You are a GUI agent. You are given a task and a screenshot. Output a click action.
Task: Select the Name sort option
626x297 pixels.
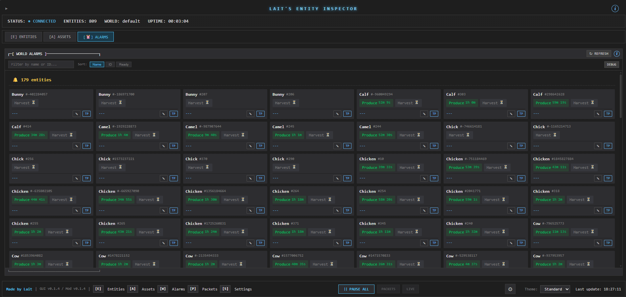pos(97,65)
